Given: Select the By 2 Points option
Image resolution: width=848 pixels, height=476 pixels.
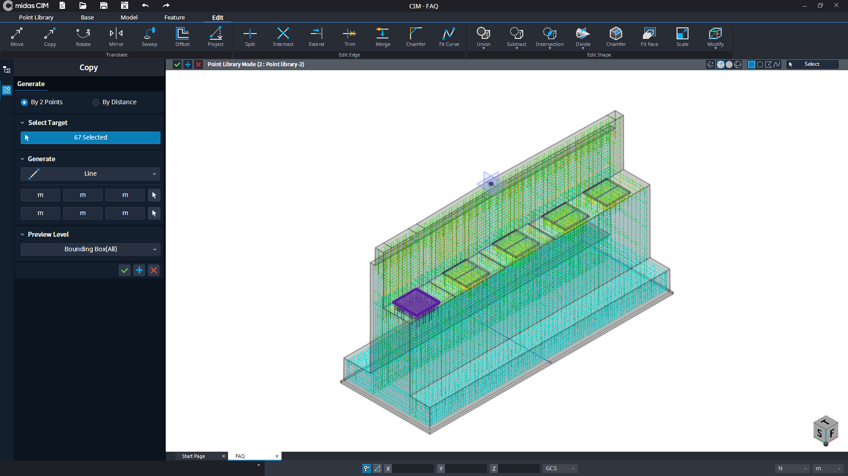Looking at the screenshot, I should [42, 102].
